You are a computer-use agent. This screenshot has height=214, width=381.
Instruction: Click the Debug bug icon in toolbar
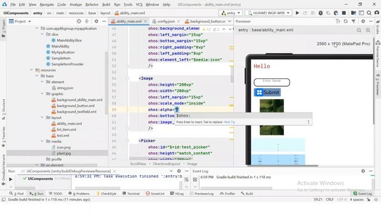(320, 13)
